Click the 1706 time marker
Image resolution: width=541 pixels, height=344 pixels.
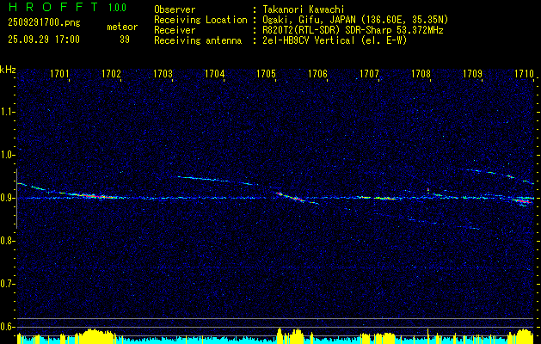[317, 74]
